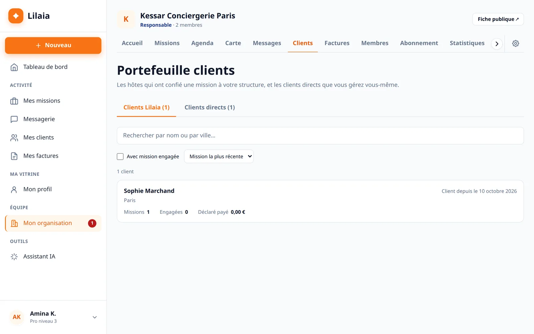Click the AK user avatar
This screenshot has height=334, width=534.
coord(17,317)
